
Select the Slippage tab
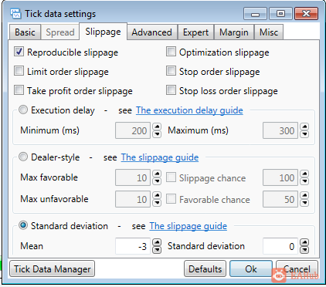103,32
